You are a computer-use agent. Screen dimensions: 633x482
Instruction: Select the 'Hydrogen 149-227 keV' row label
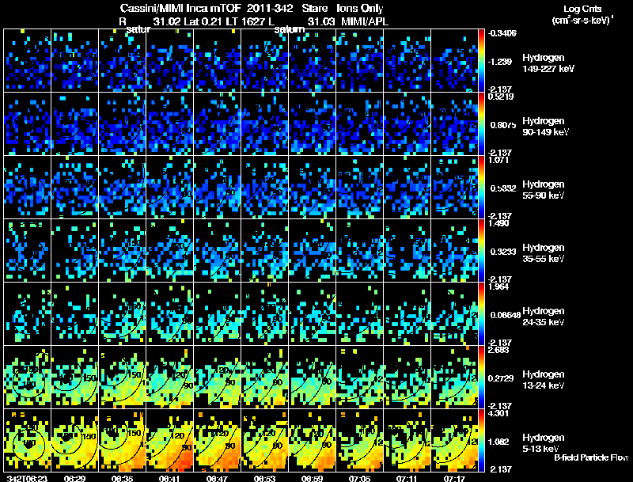(548, 63)
